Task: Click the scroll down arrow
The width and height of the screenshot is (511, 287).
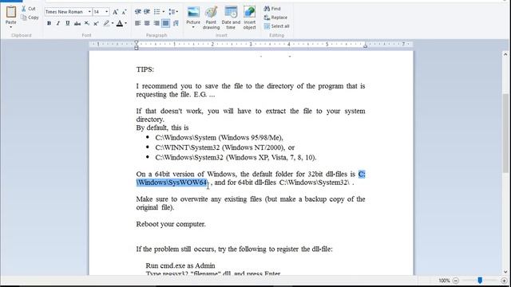Action: coord(505,272)
